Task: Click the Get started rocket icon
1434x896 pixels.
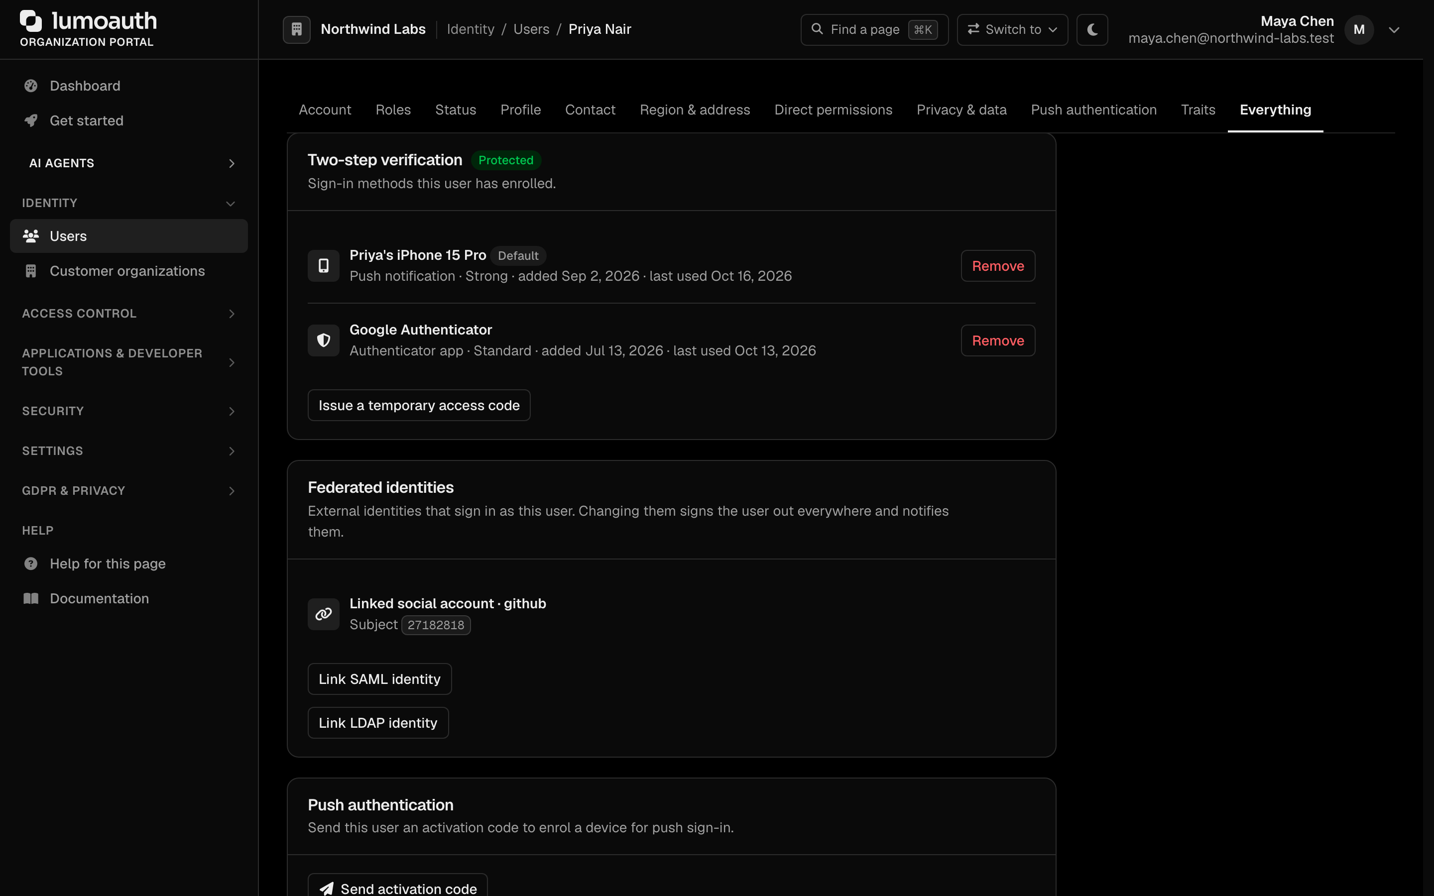Action: (x=31, y=120)
